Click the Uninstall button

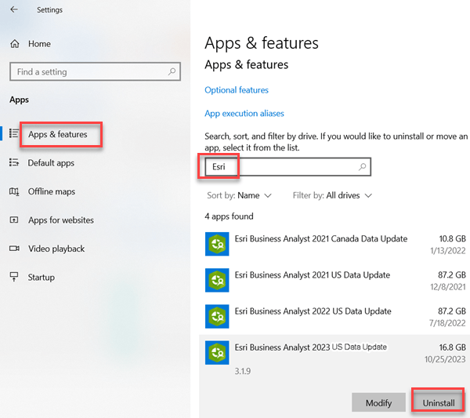click(x=439, y=402)
